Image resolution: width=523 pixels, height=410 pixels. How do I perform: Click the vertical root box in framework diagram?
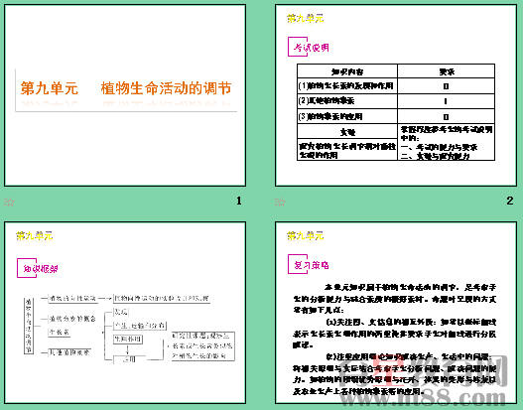[x=29, y=326]
